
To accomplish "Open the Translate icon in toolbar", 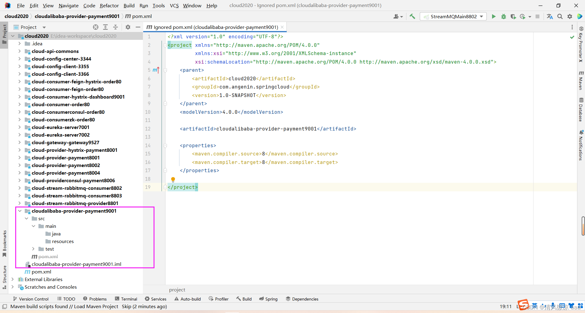I will pyautogui.click(x=550, y=16).
